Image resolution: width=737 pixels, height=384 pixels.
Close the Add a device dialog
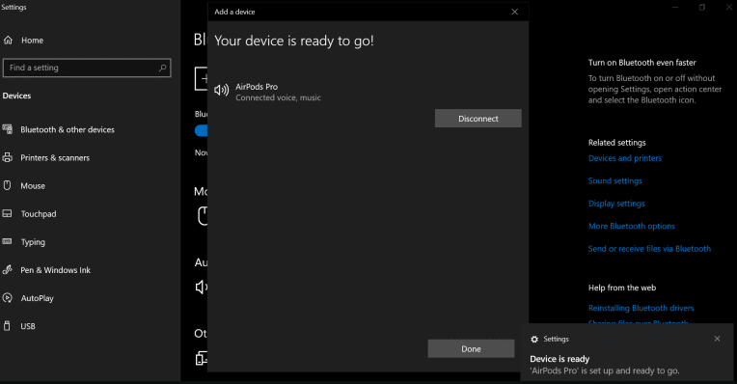tap(515, 12)
